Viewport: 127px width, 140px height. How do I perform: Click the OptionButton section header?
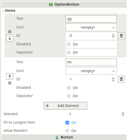[x=64, y=4]
